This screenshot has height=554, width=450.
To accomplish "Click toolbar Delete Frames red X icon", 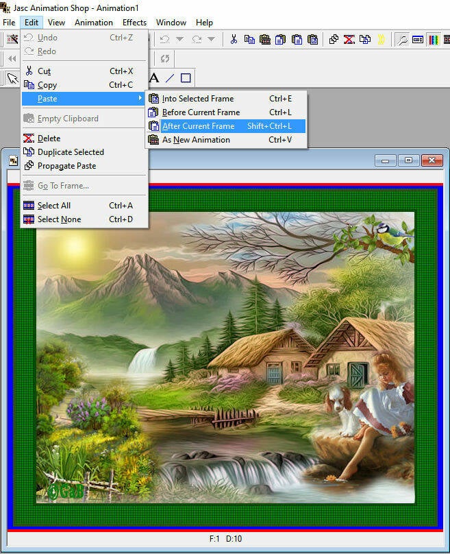I will tap(349, 39).
